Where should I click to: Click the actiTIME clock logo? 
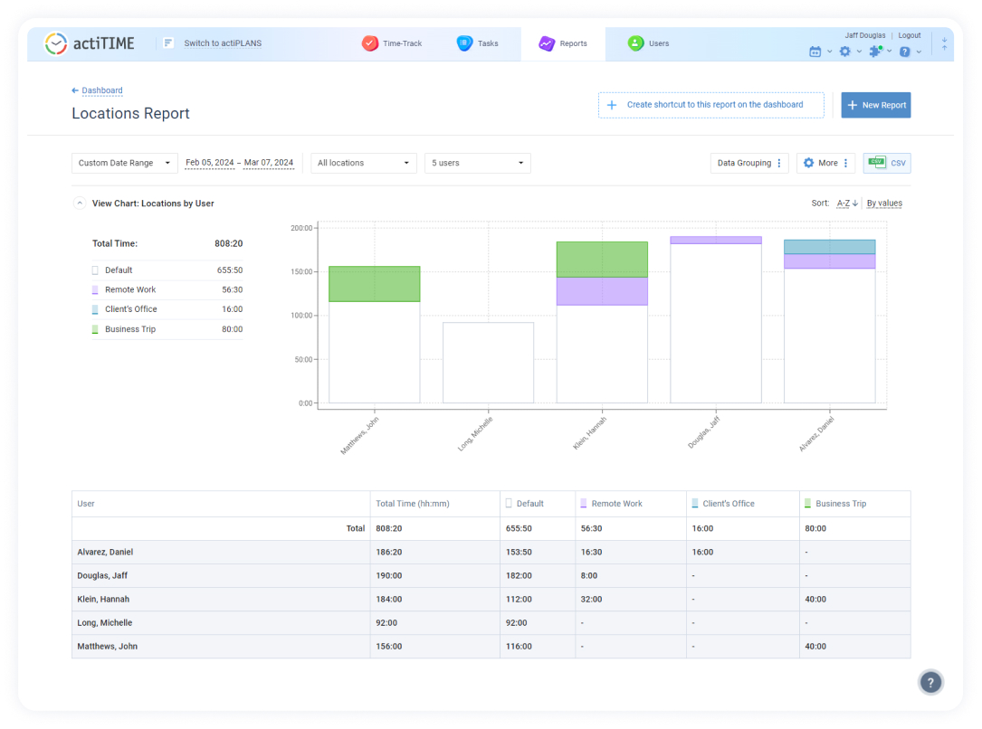click(56, 43)
